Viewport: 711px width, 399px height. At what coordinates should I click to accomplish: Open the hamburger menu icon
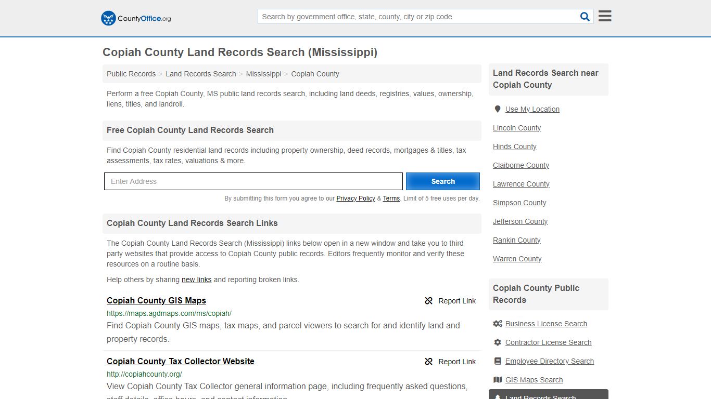[x=605, y=16]
